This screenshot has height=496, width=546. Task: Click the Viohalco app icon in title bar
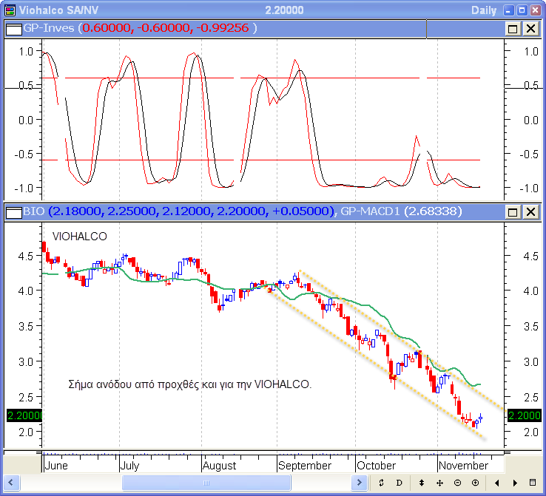pos(10,10)
